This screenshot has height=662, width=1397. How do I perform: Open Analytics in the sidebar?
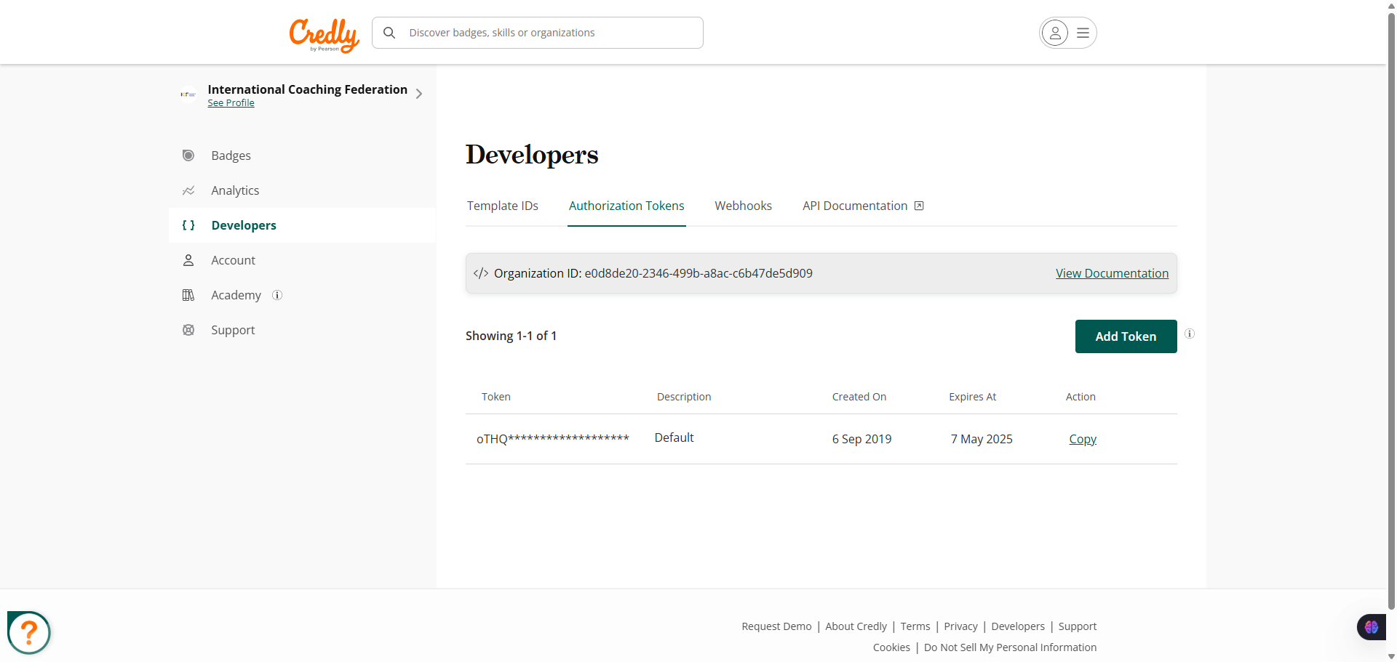tap(303, 190)
